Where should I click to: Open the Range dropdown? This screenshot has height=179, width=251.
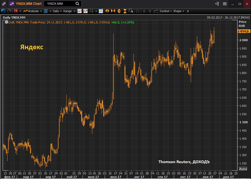(x=69, y=11)
